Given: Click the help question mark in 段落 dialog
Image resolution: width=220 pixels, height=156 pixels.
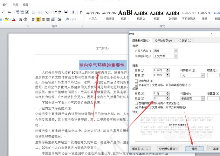Looking at the screenshot, I should click(x=211, y=34).
